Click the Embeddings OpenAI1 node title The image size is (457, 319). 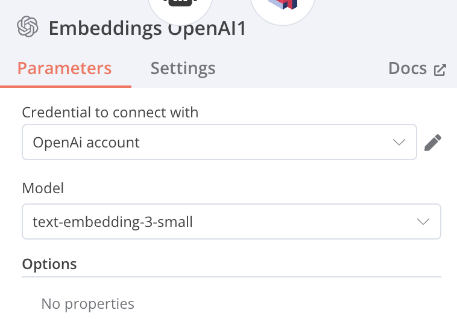click(148, 28)
